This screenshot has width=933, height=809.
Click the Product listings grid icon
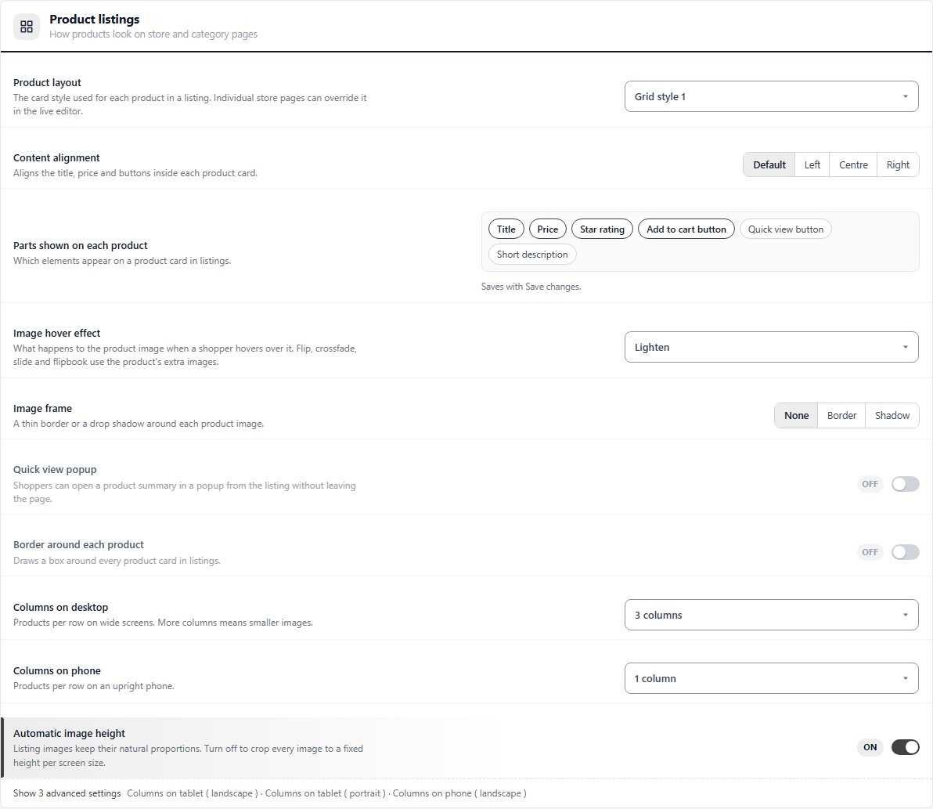[x=26, y=27]
